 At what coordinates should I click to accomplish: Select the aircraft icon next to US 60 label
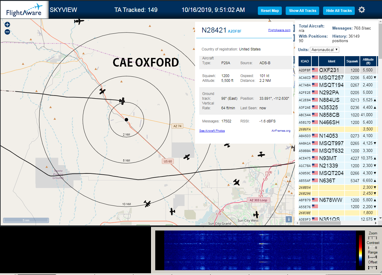tap(187, 157)
